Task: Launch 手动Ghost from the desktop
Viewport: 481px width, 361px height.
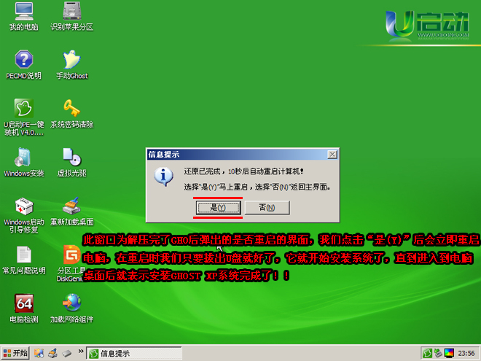Action: 71,61
